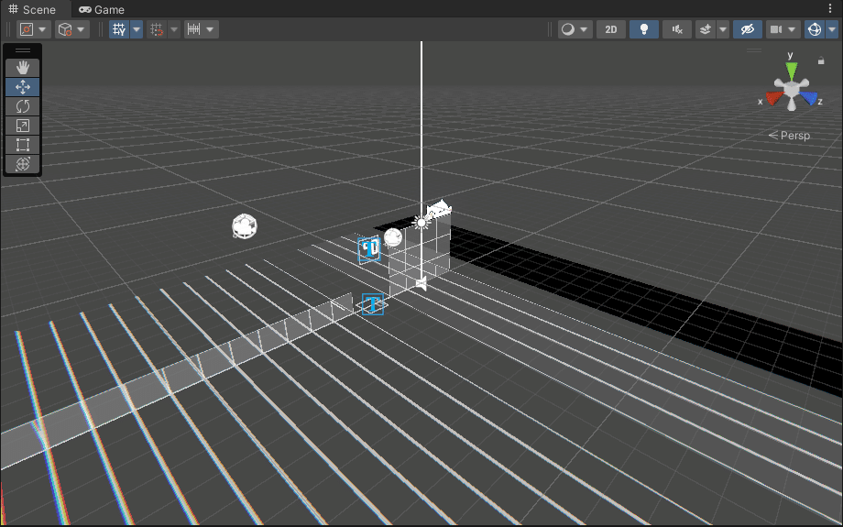Open the draw mode shading dropdown arrow
Screen dimensions: 843x527
(x=585, y=29)
